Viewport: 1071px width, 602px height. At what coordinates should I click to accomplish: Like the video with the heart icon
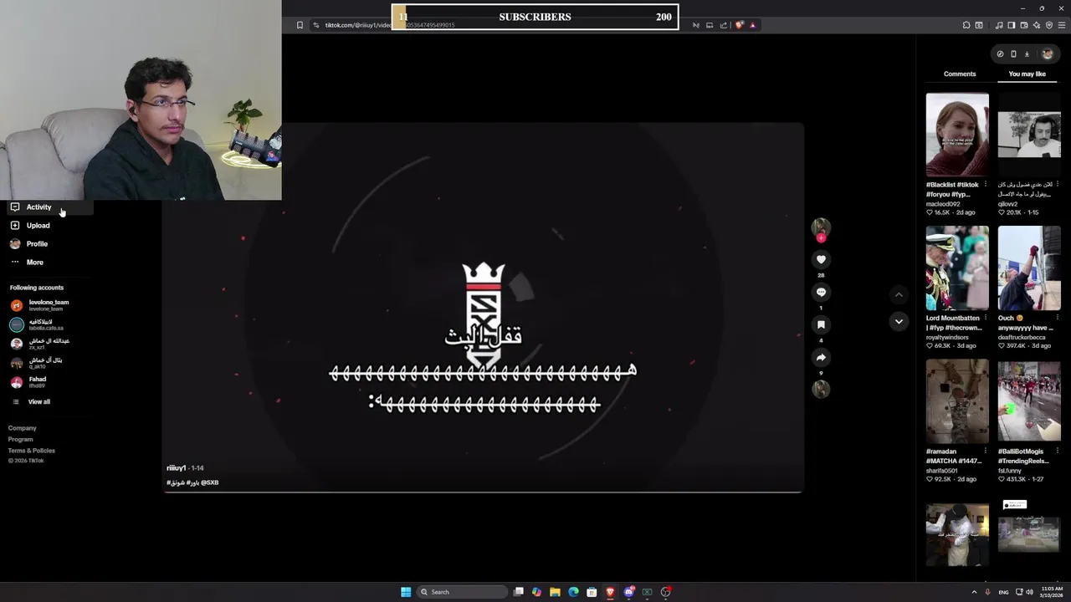[821, 259]
